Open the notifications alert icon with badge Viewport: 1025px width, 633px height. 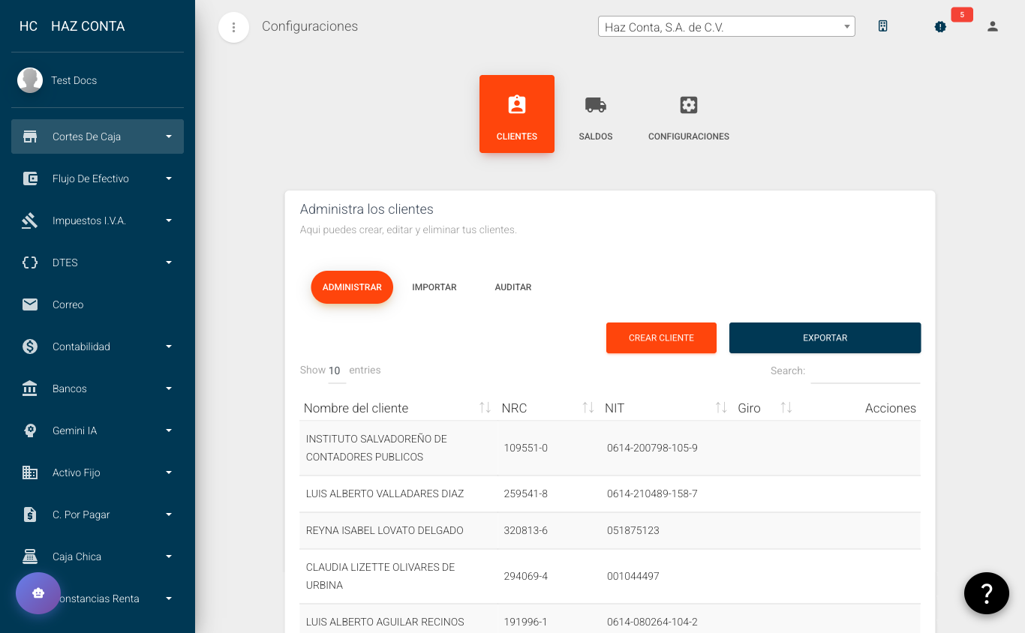(940, 27)
